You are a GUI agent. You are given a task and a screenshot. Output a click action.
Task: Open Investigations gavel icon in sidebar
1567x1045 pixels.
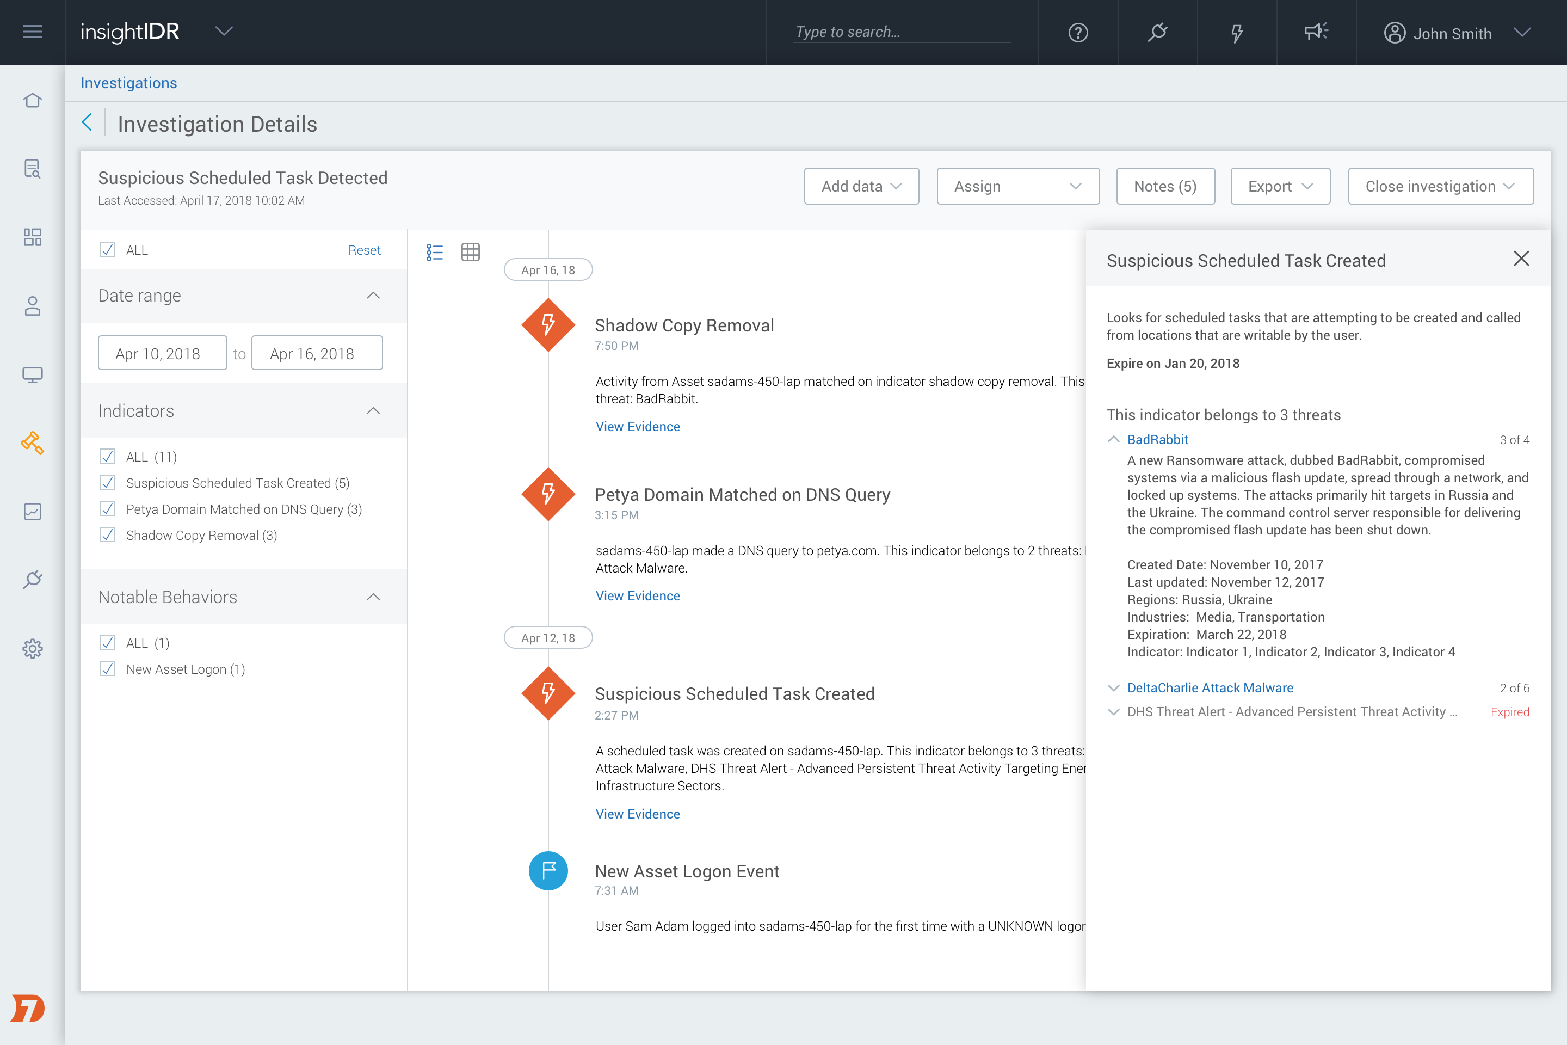pyautogui.click(x=32, y=442)
